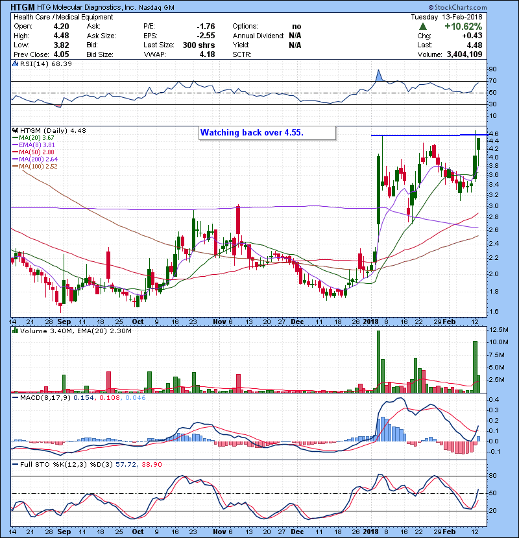Click the candlestick icon beside HTGM (Daily)
This screenshot has height=538, width=519.
coord(15,130)
